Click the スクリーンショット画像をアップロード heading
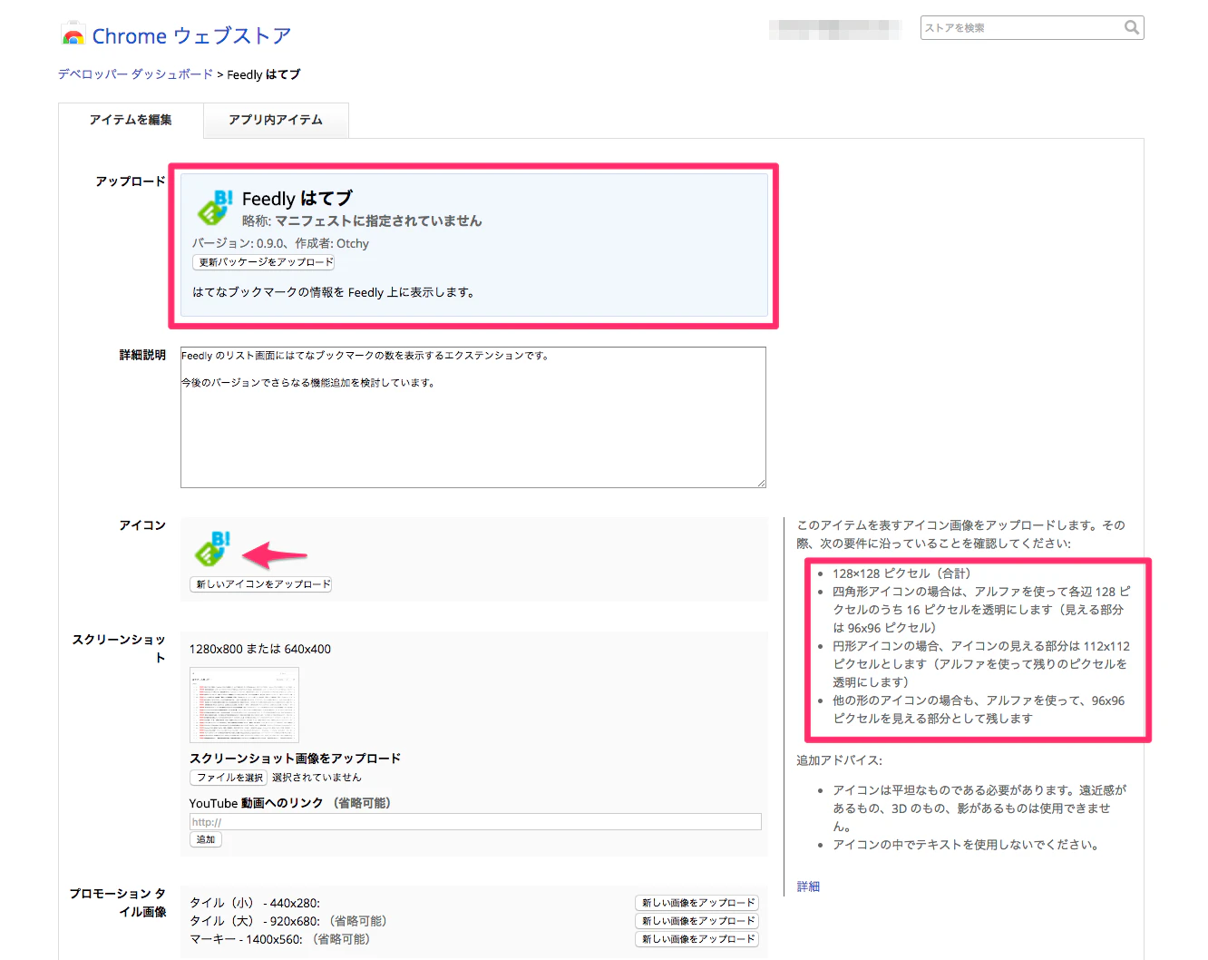Viewport: 1208px width, 960px height. (295, 759)
